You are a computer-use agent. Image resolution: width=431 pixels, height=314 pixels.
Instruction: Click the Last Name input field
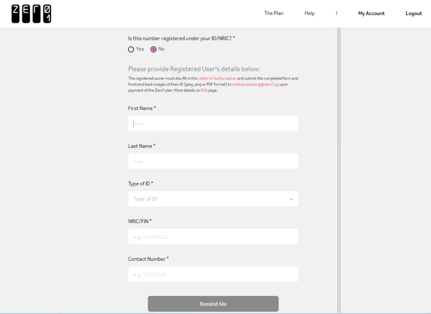[x=213, y=161]
